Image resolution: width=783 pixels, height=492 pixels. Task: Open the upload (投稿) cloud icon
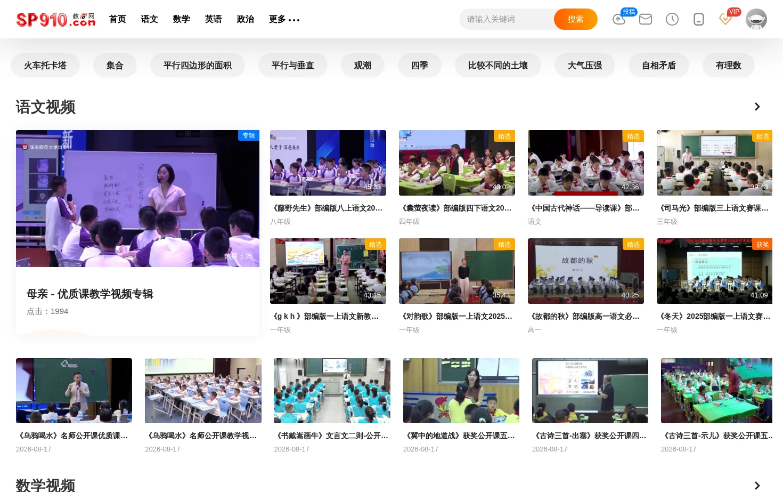click(619, 19)
